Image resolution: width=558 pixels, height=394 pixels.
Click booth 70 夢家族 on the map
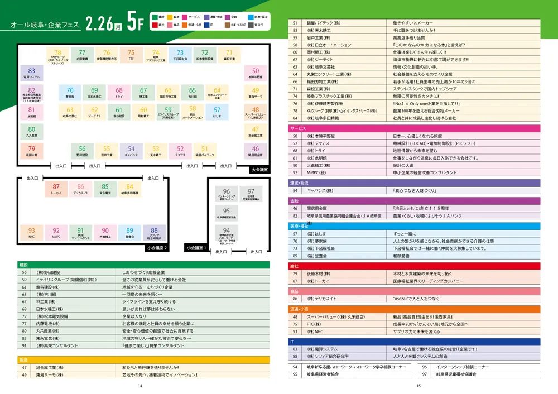pos(70,93)
